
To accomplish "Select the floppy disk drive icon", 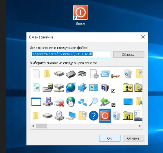I will coord(48,102).
